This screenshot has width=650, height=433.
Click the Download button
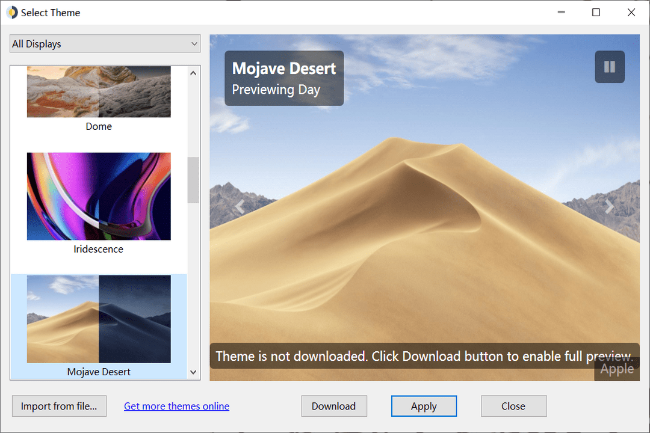(334, 406)
